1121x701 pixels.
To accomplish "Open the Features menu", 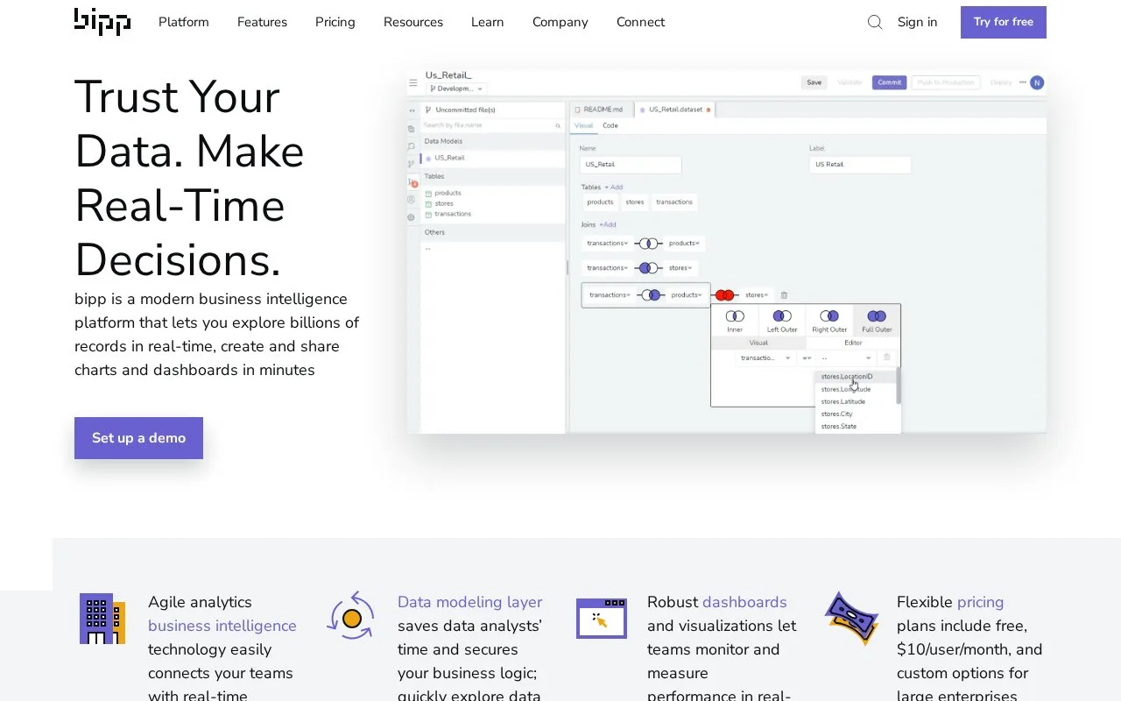I will [262, 22].
